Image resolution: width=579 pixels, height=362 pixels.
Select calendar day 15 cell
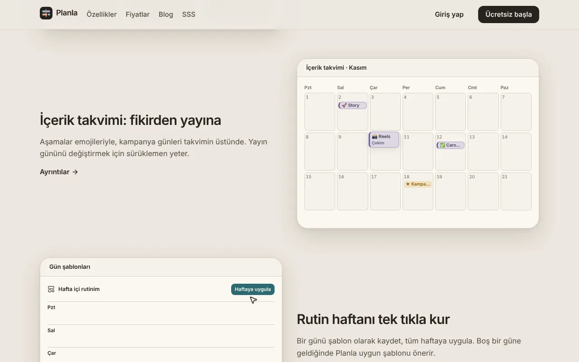(320, 191)
